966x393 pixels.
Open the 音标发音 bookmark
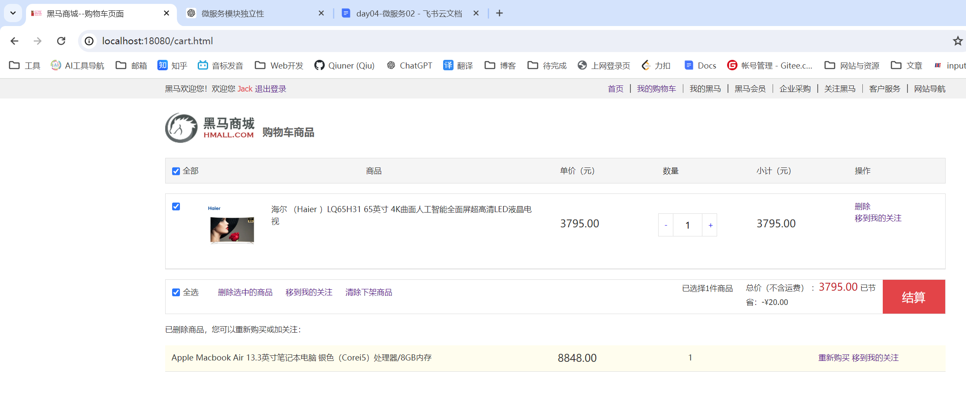pos(220,65)
